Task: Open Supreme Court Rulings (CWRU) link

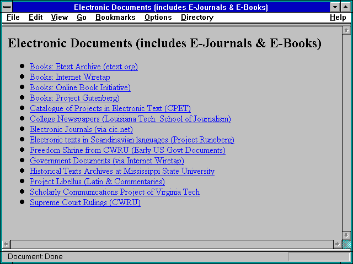Action: tap(85, 202)
